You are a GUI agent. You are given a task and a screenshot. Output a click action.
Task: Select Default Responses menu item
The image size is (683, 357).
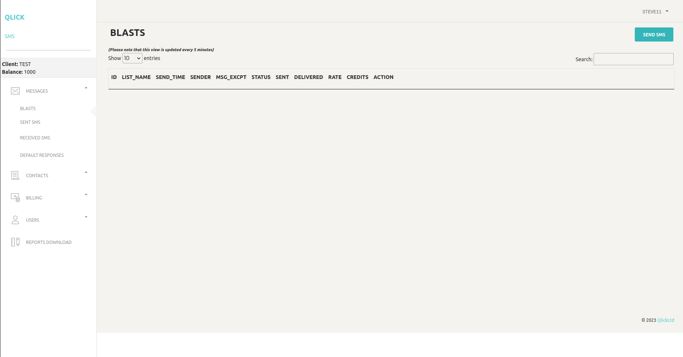pyautogui.click(x=42, y=155)
